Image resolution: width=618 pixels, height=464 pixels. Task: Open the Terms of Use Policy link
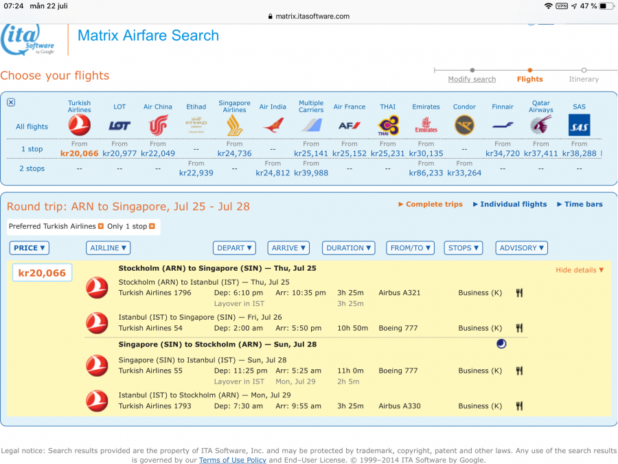click(x=232, y=460)
